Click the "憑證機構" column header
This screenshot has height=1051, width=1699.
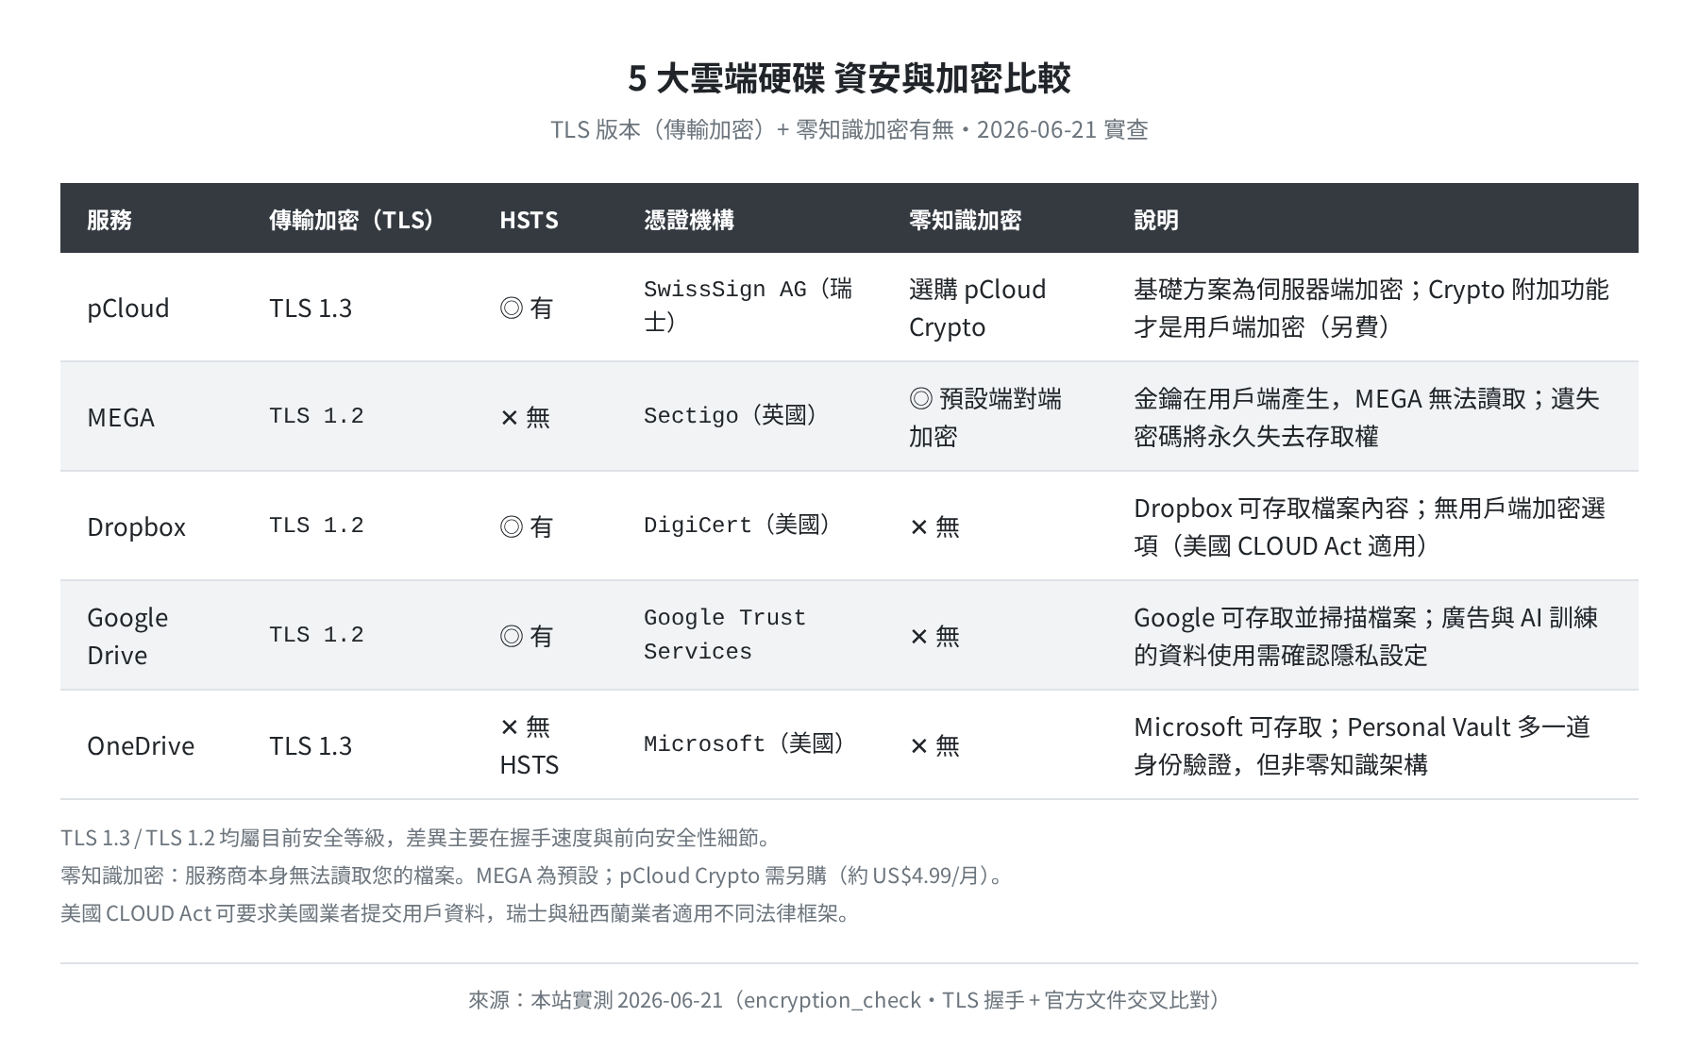(x=689, y=220)
